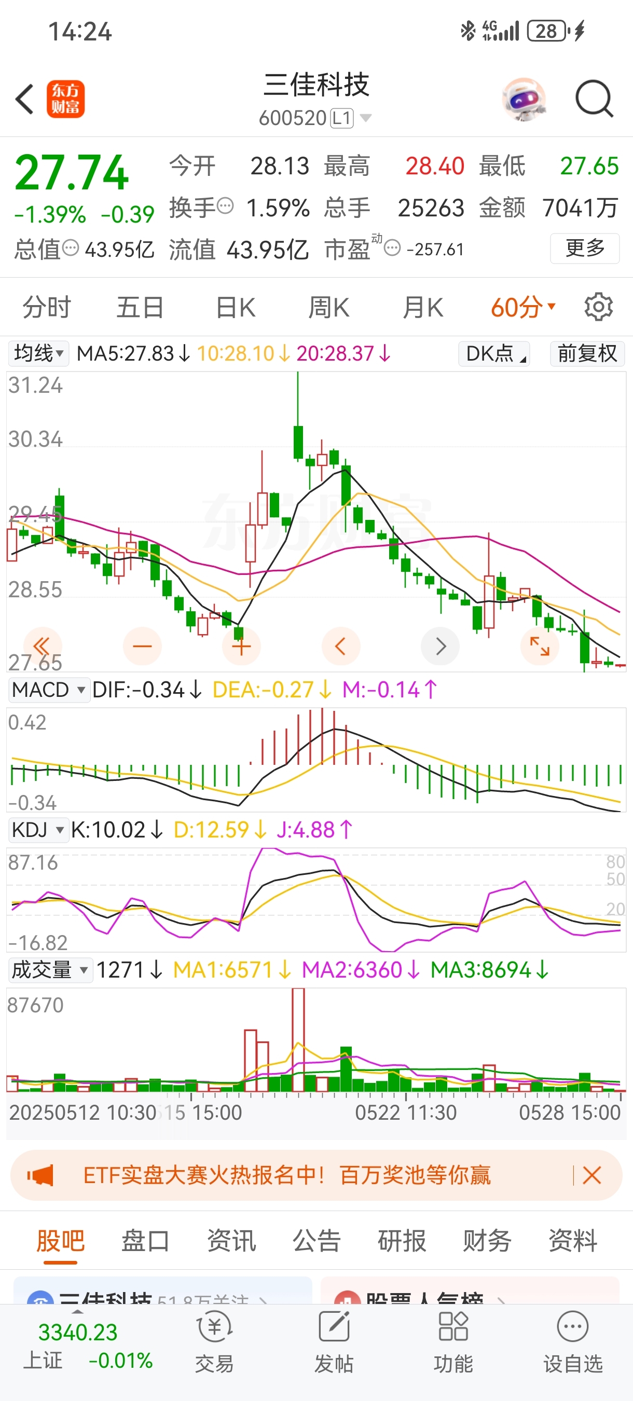Screen dimensions: 633x1401
Task: Zoom out chart with minus icon
Action: (x=143, y=646)
